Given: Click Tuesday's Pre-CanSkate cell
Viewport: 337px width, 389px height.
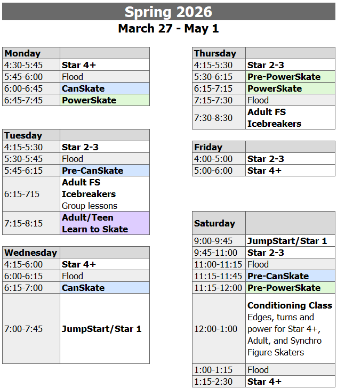Looking at the screenshot, I should (x=105, y=171).
